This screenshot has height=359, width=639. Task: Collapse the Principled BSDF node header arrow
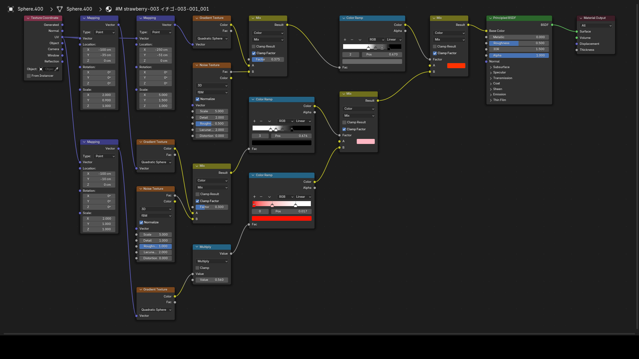490,18
